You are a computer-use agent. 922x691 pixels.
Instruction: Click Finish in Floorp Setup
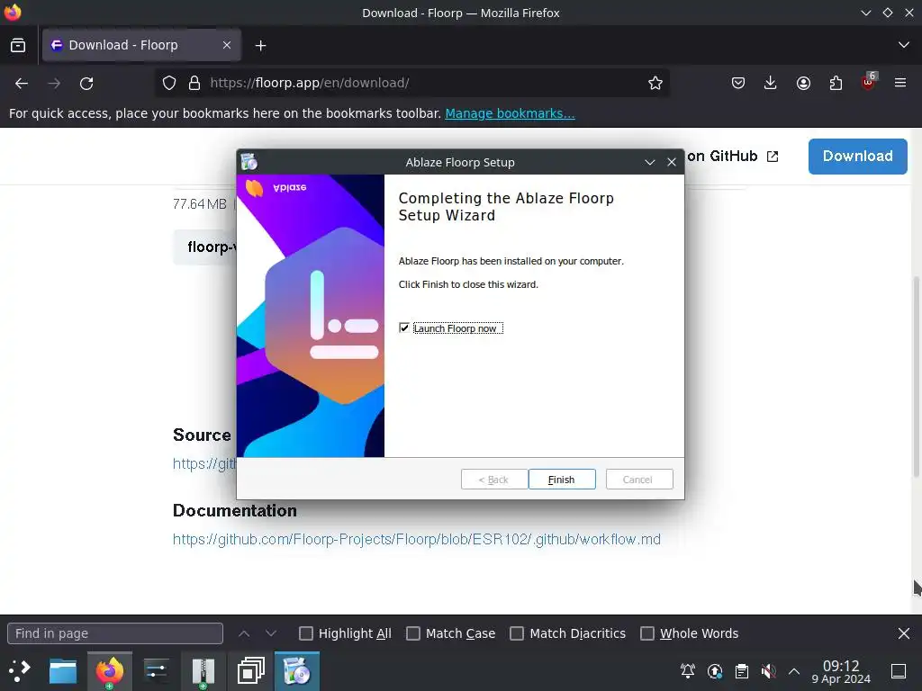[x=562, y=480]
